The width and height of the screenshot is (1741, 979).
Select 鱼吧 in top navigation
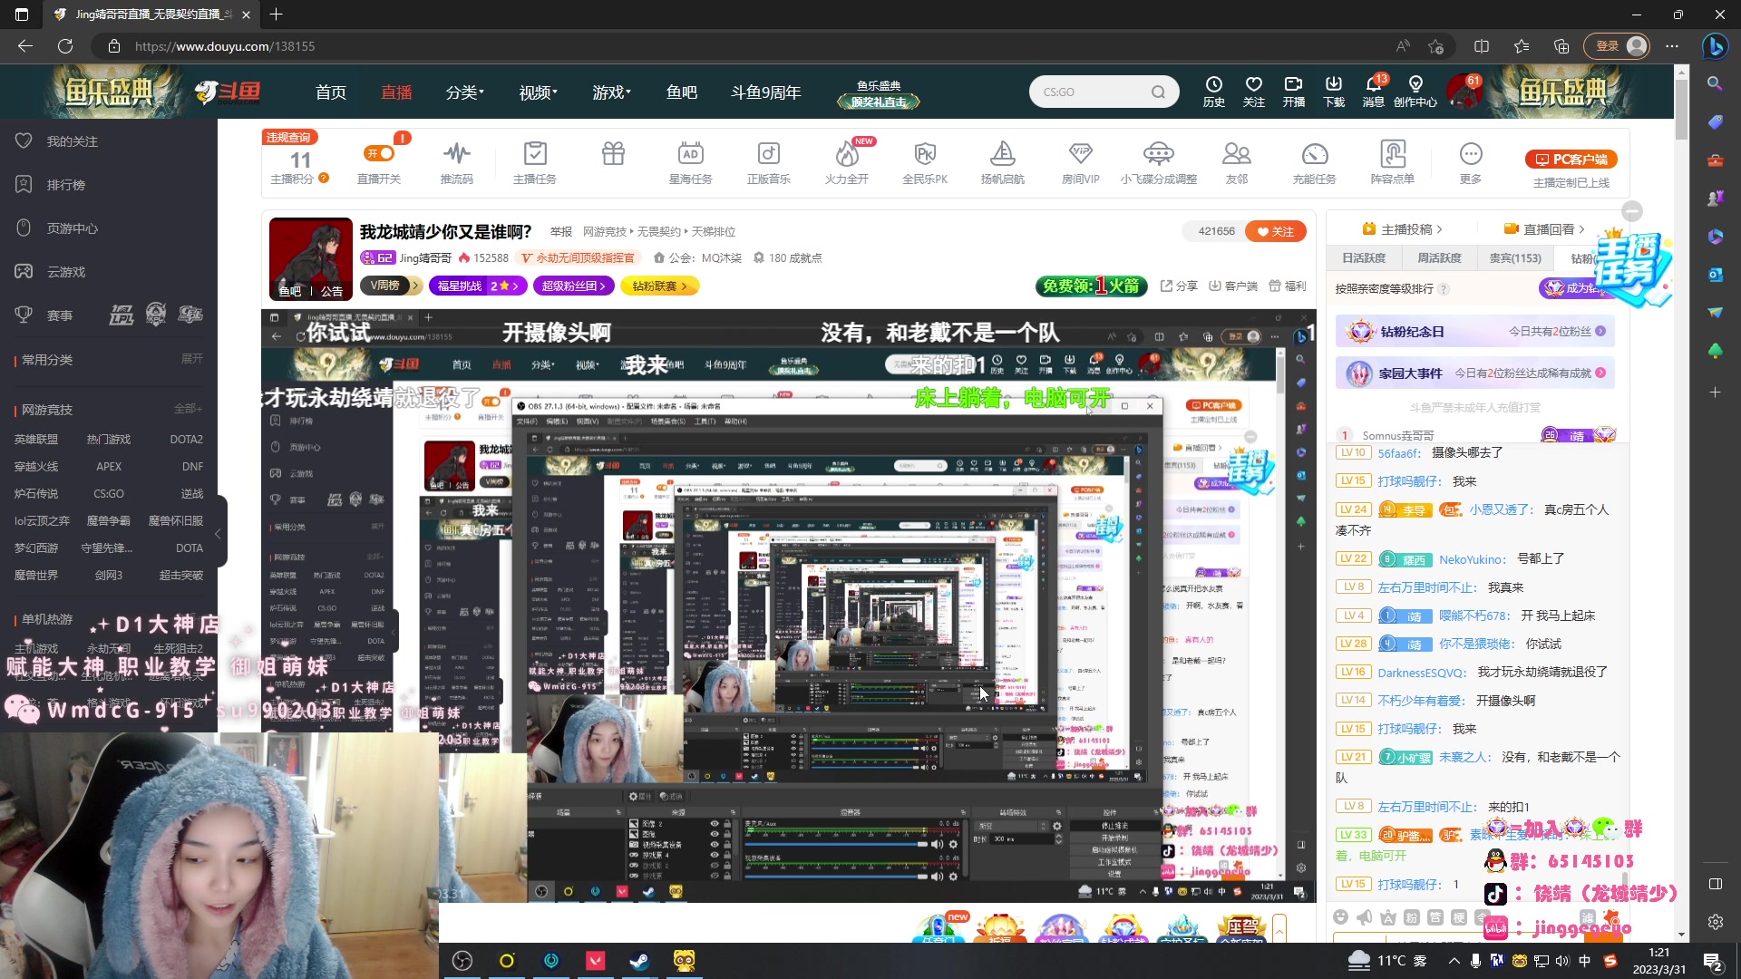(681, 92)
